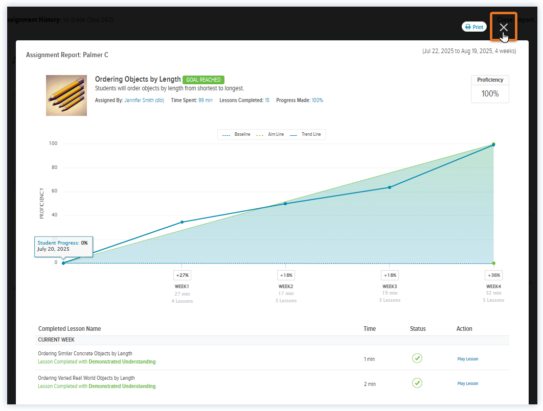
Task: Click the Week 1 trend line data point
Action: 182,222
